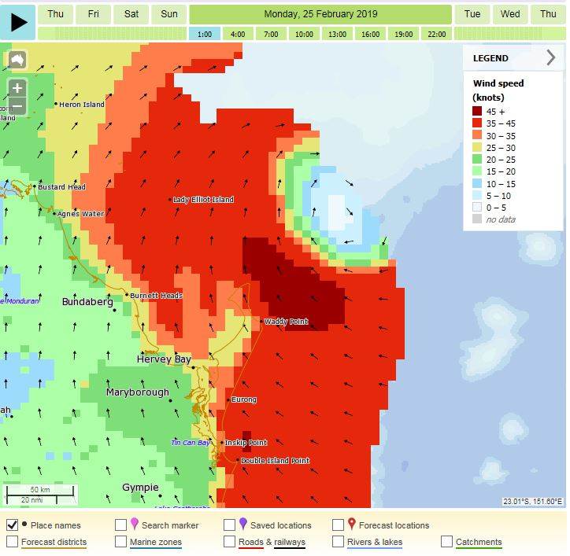
Task: Enable the Forecast districts checkbox
Action: click(x=13, y=542)
